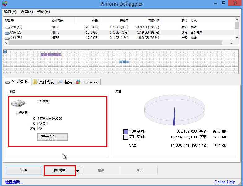The height and width of the screenshot is (186, 243).
Task: Select the 系统 (C:) drive icon
Action: click(7, 28)
